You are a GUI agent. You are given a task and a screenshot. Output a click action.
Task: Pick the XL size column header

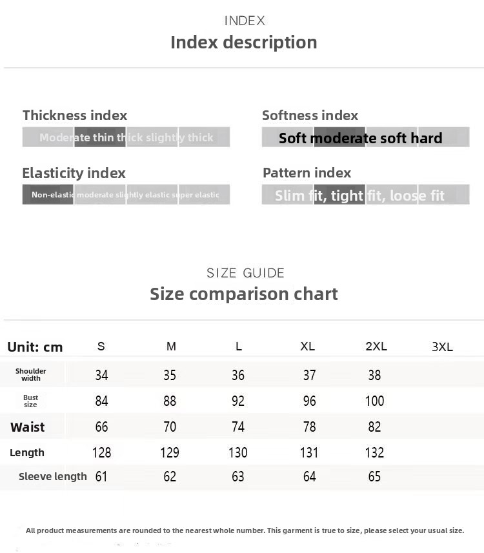[308, 347]
